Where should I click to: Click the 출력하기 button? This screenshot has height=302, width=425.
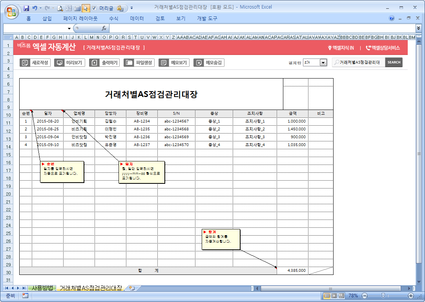pos(104,63)
